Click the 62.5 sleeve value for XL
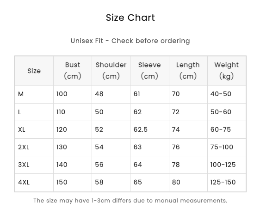 click(x=141, y=129)
